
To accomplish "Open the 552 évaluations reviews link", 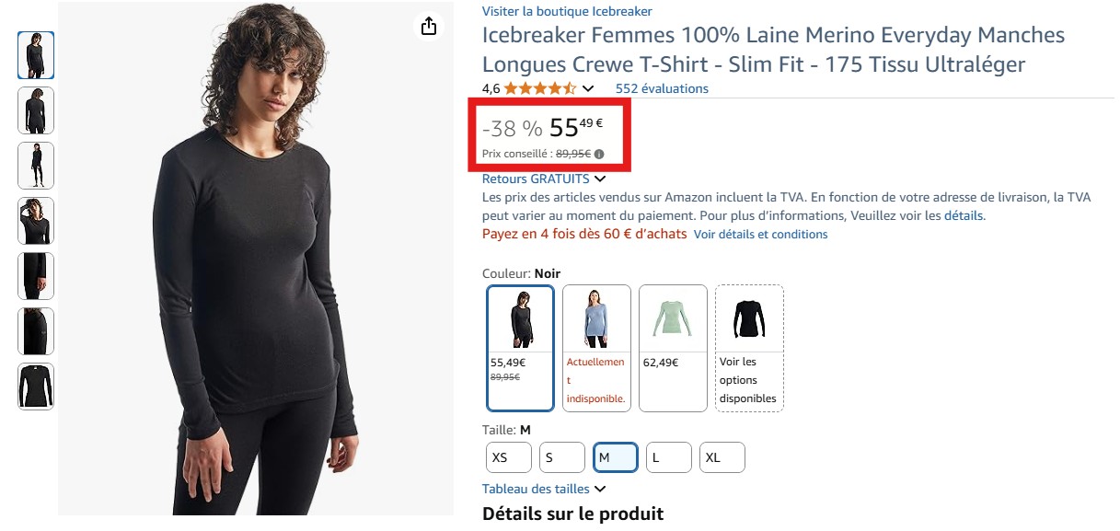I will [662, 89].
